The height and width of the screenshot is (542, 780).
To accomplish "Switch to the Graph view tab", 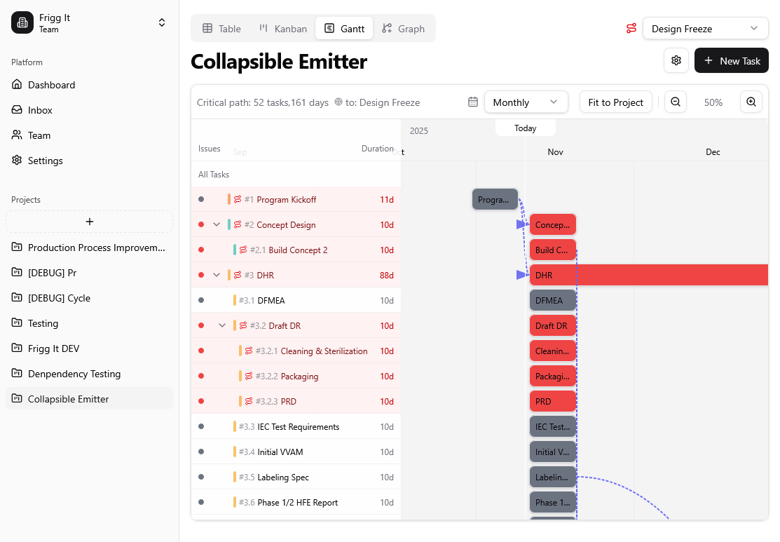I will 404,29.
